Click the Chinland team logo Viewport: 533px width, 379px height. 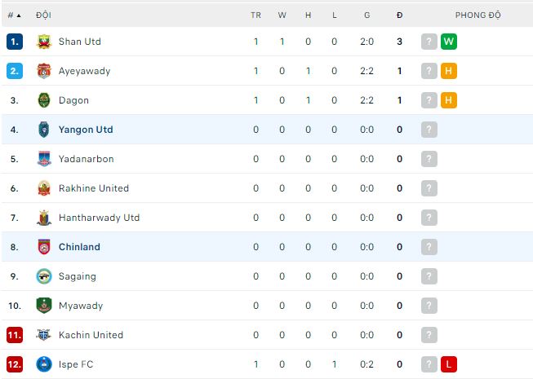(44, 247)
